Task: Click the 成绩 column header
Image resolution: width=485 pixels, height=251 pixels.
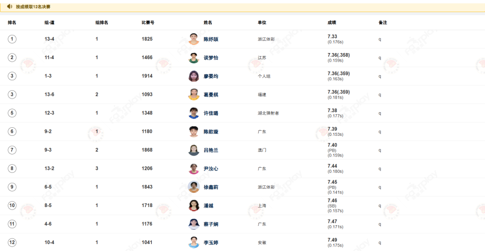Action: (x=332, y=23)
